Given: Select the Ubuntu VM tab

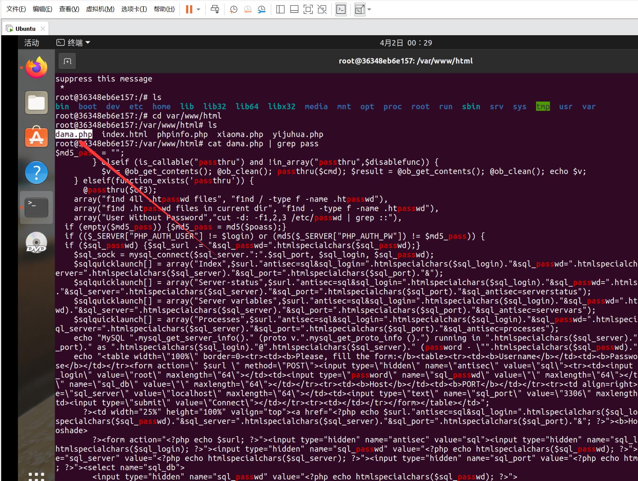Looking at the screenshot, I should coord(25,29).
